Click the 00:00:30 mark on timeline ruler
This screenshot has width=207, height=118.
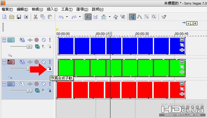pyautogui.click(x=142, y=34)
